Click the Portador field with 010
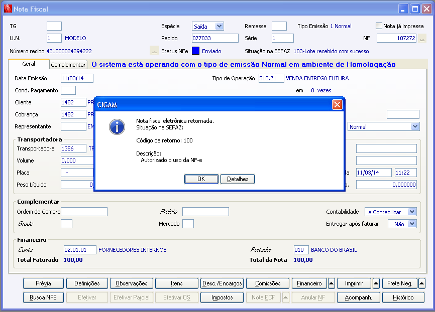The image size is (435, 312). pyautogui.click(x=301, y=250)
